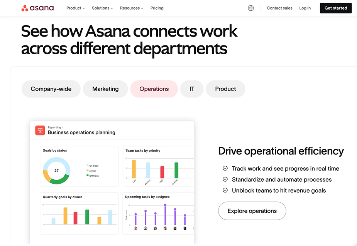The height and width of the screenshot is (246, 357).
Task: Click the red Business operations planning icon
Action: tap(40, 131)
